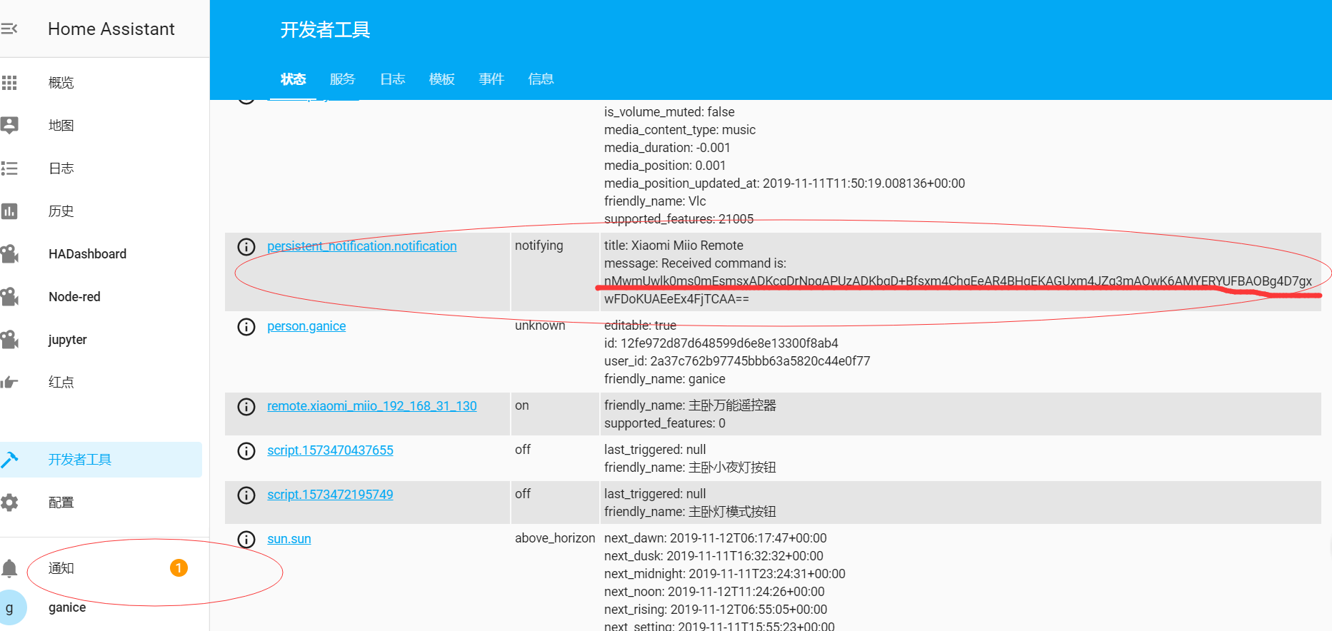Image resolution: width=1332 pixels, height=631 pixels.
Task: Click the 历史 history chart icon
Action: pyautogui.click(x=9, y=211)
